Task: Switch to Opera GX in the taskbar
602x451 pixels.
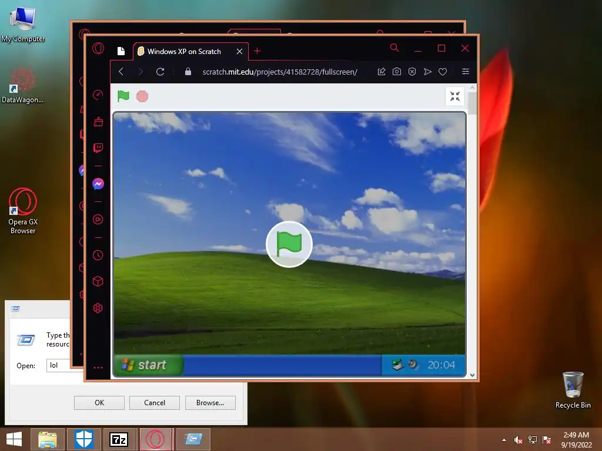Action: 155,439
